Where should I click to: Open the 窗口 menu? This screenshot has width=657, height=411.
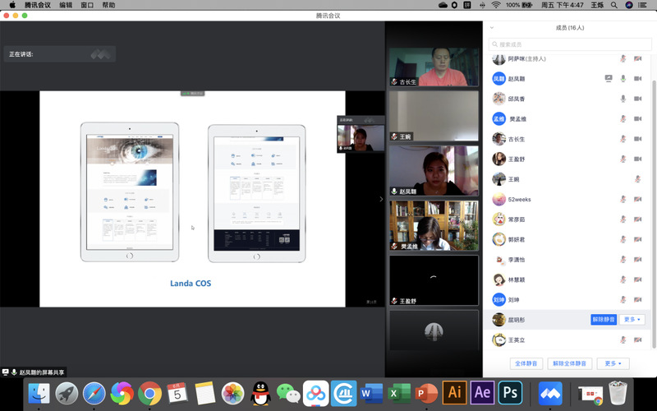87,5
